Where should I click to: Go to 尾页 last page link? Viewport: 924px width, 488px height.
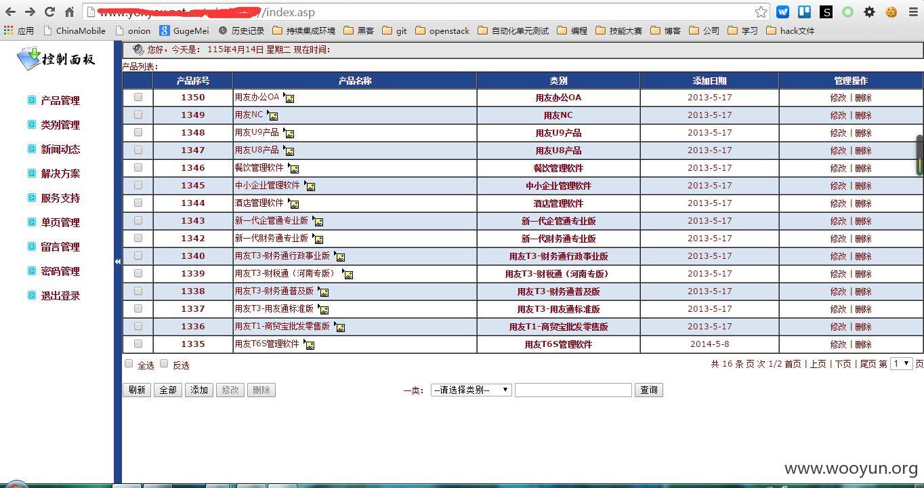click(x=868, y=364)
